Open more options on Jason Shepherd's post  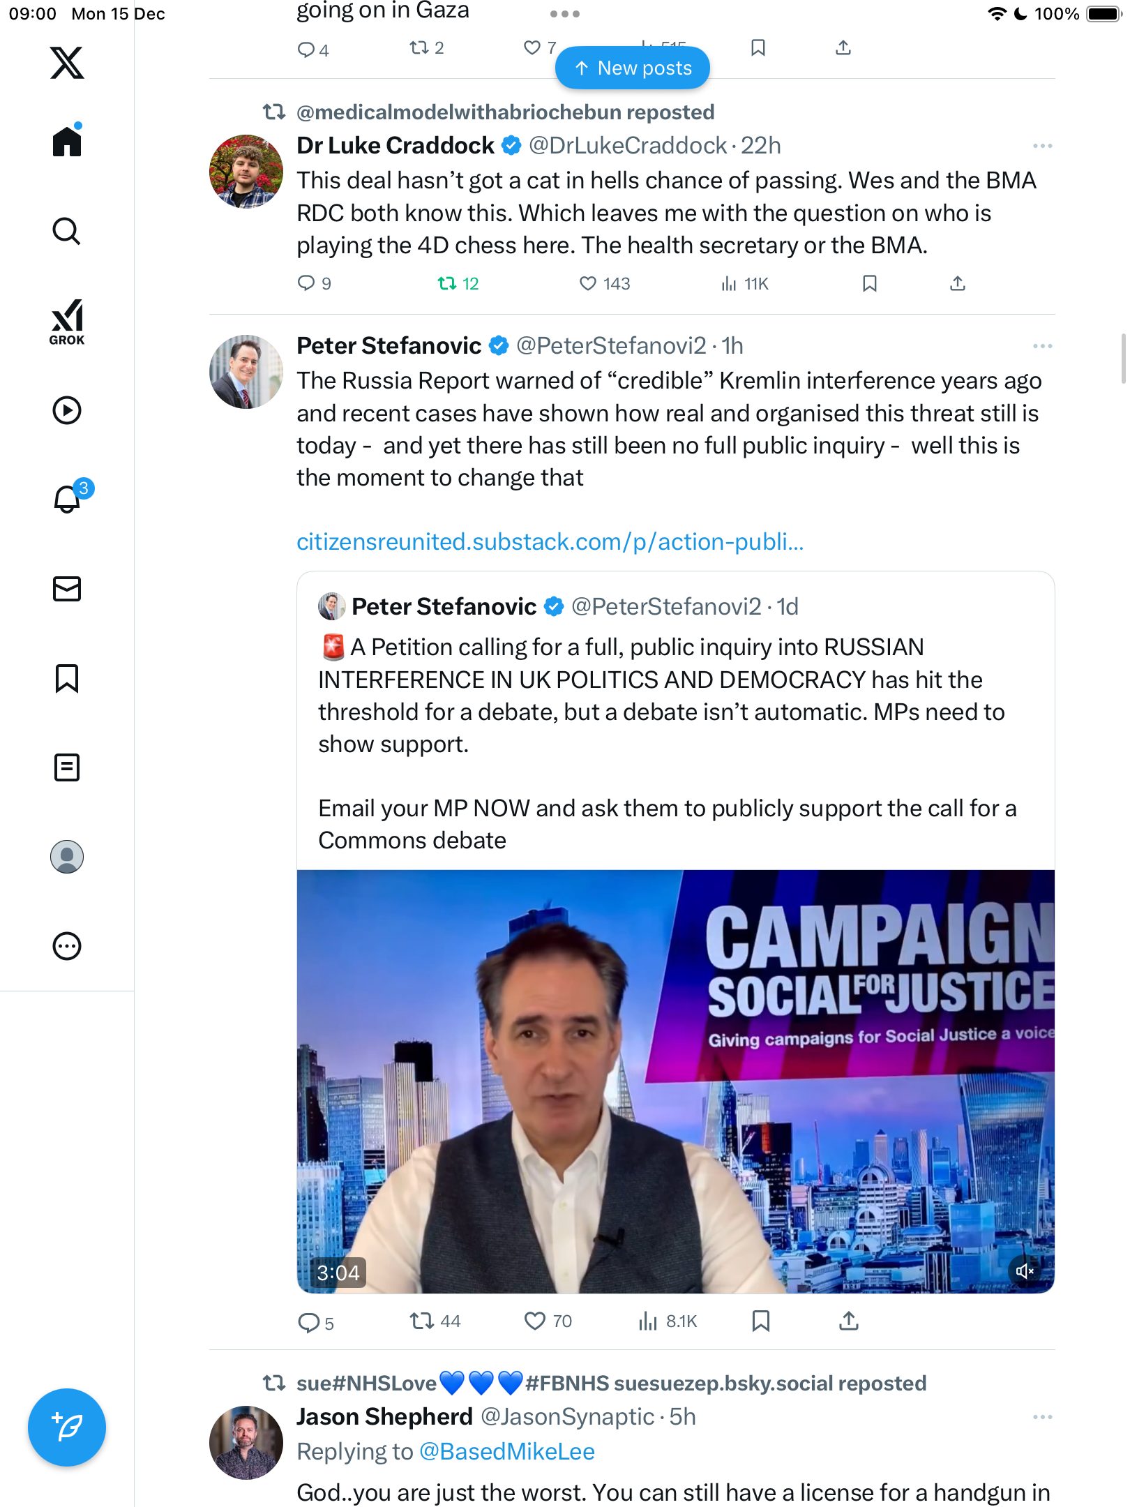click(1042, 1417)
